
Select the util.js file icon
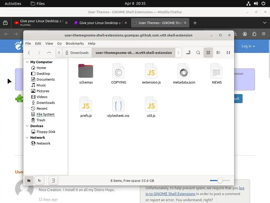(151, 104)
